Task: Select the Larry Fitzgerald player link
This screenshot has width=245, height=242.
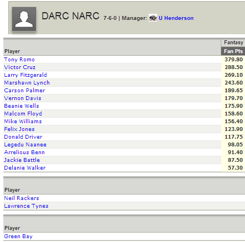Action: [25, 75]
